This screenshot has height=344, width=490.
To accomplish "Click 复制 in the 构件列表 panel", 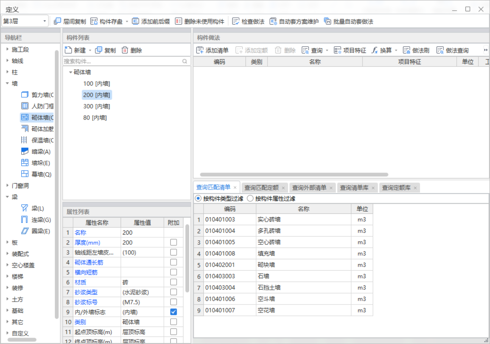I will [106, 50].
